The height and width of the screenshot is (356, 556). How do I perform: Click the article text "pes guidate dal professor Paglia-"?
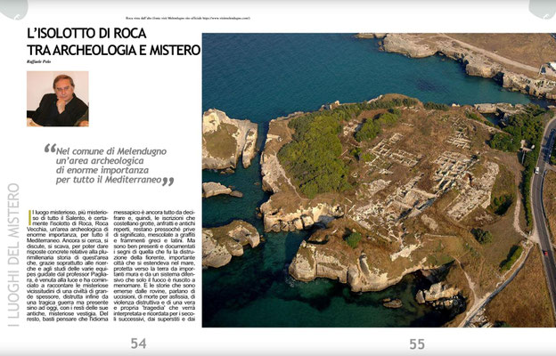click(x=68, y=274)
